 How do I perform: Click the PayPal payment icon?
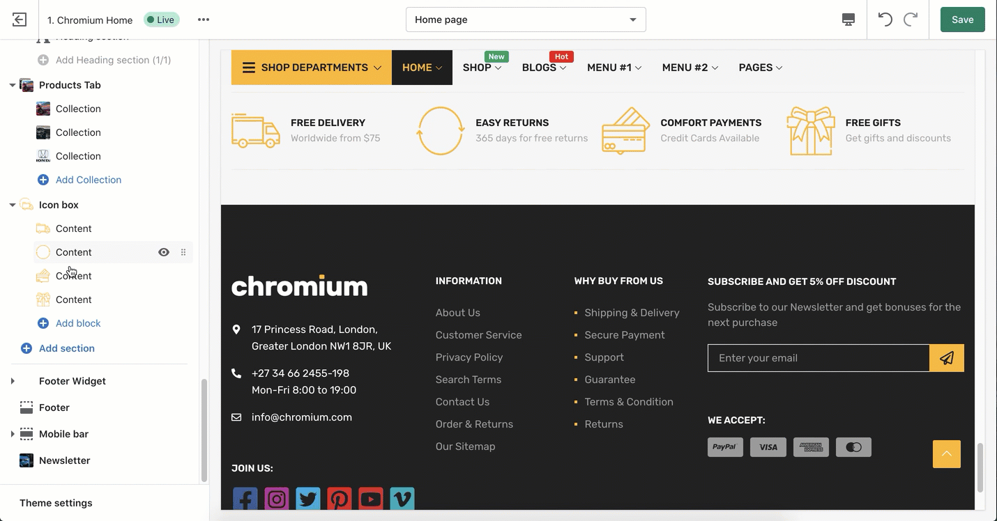click(x=725, y=447)
